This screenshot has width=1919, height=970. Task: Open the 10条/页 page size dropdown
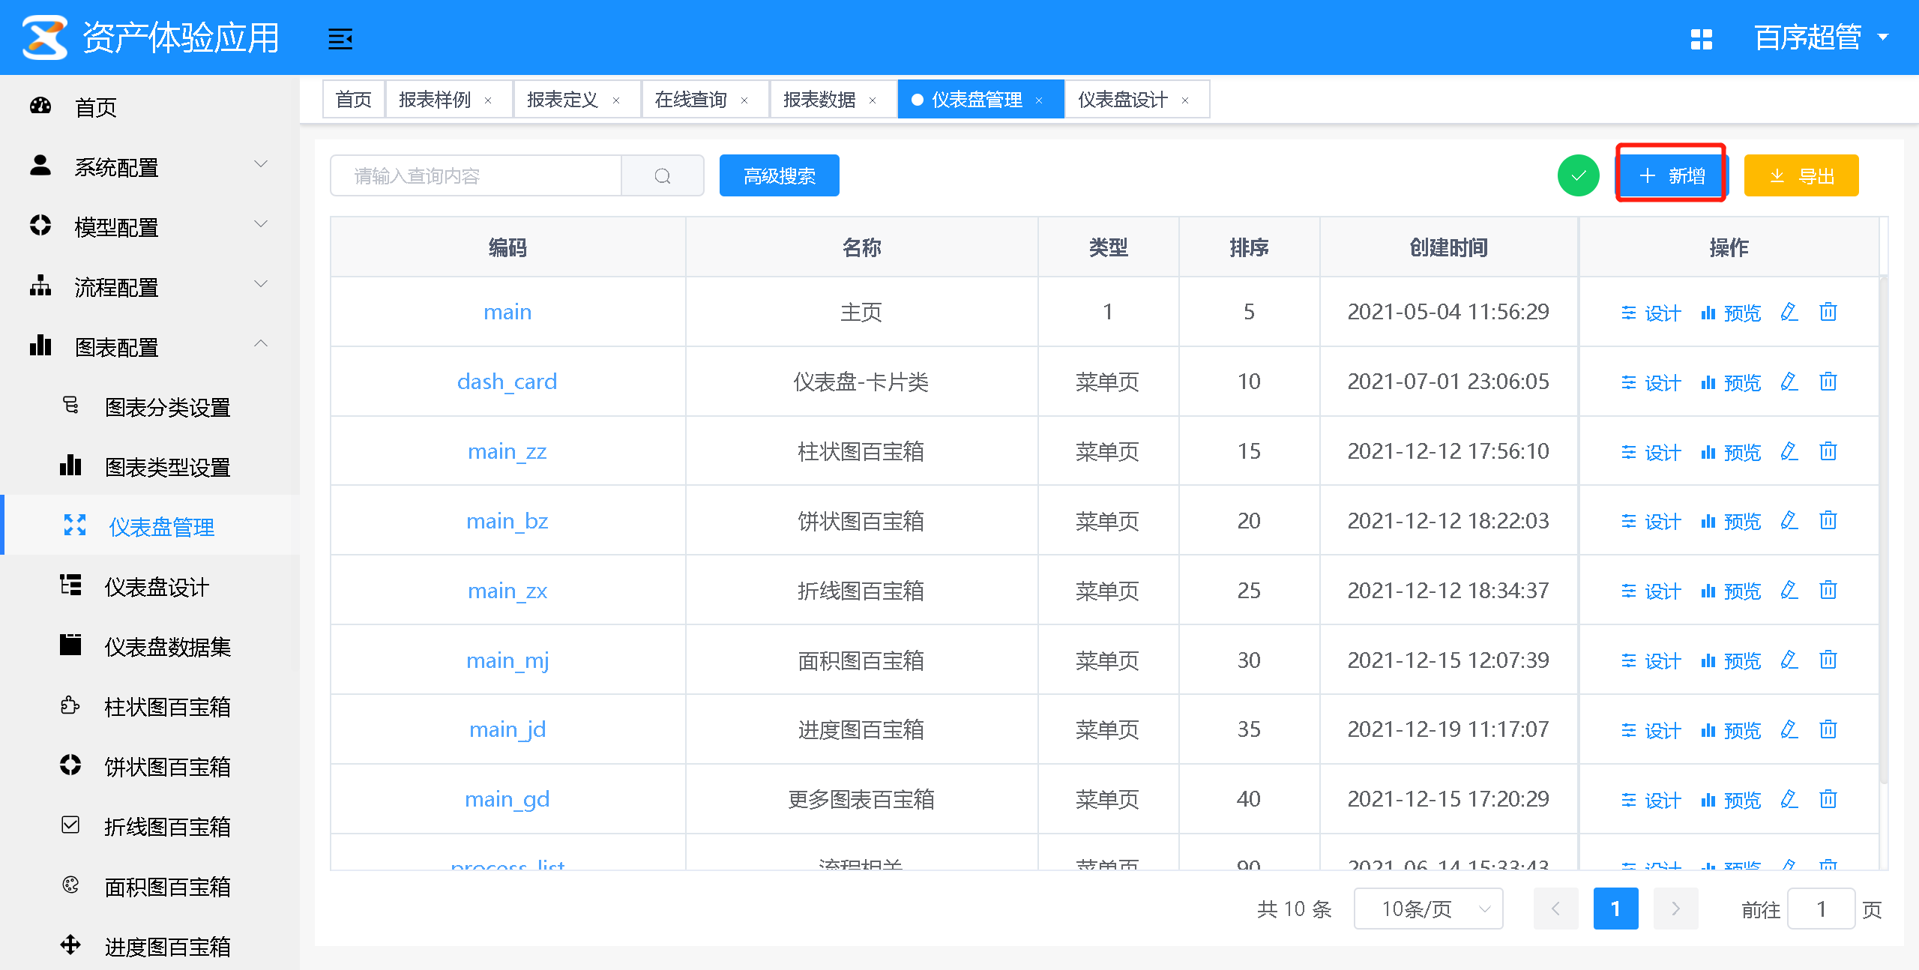[x=1428, y=909]
